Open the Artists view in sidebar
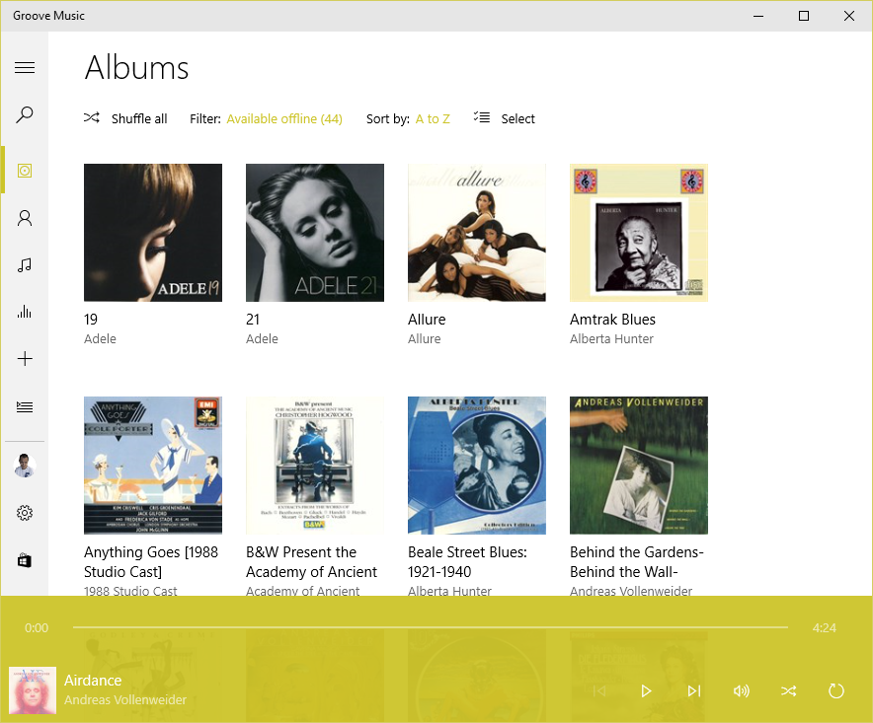Screen dimensions: 873x723 pos(25,218)
